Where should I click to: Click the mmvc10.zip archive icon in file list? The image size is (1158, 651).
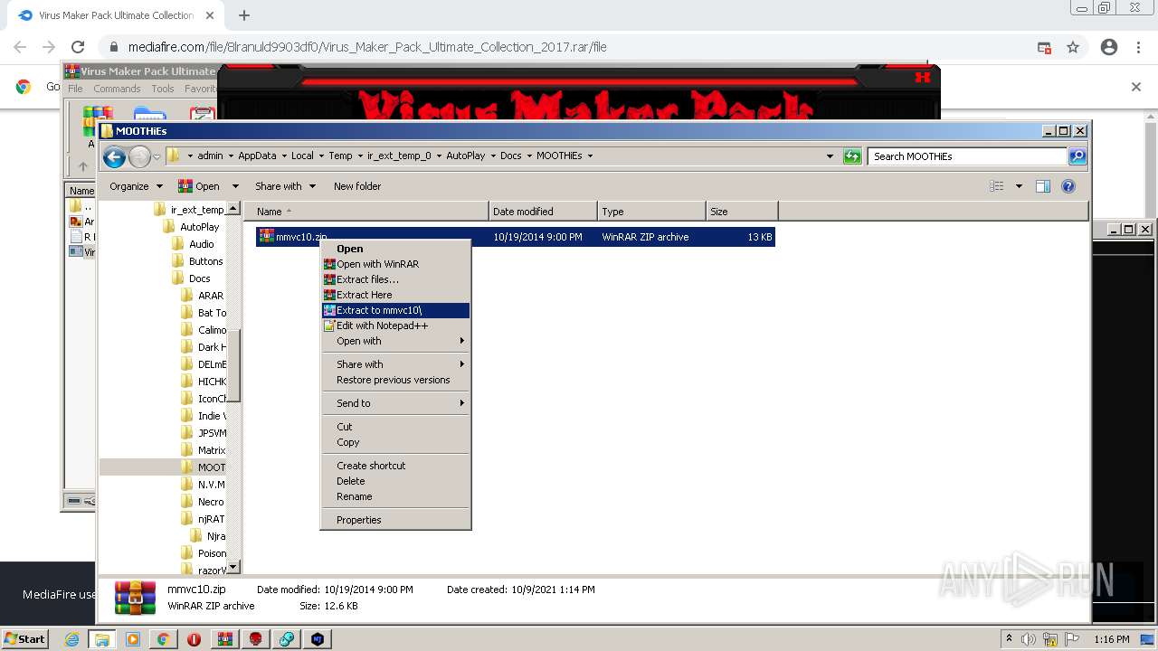click(x=267, y=237)
